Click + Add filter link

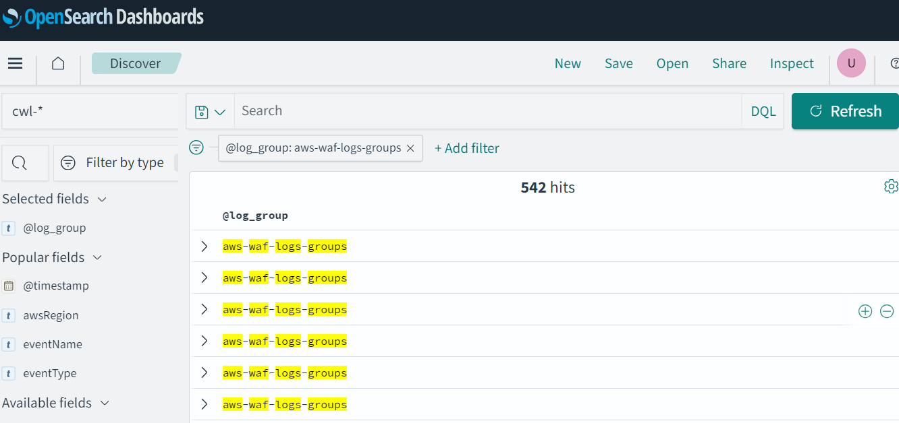coord(467,148)
